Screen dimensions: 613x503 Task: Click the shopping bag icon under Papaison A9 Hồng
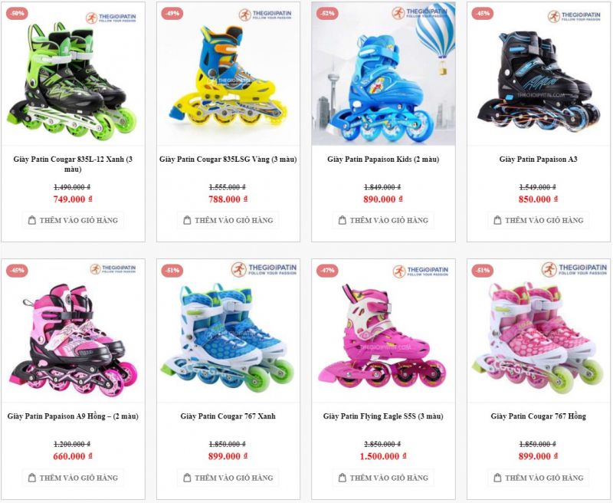point(32,478)
